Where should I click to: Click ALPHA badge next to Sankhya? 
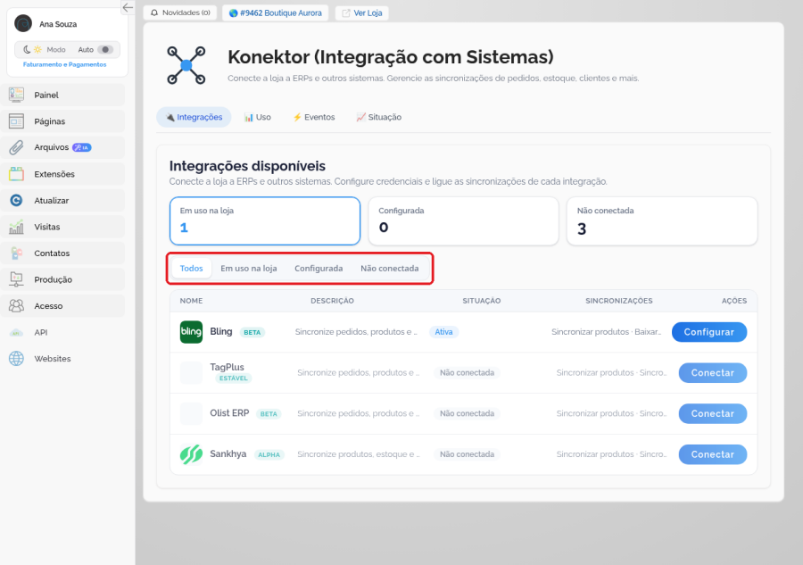[x=269, y=455]
